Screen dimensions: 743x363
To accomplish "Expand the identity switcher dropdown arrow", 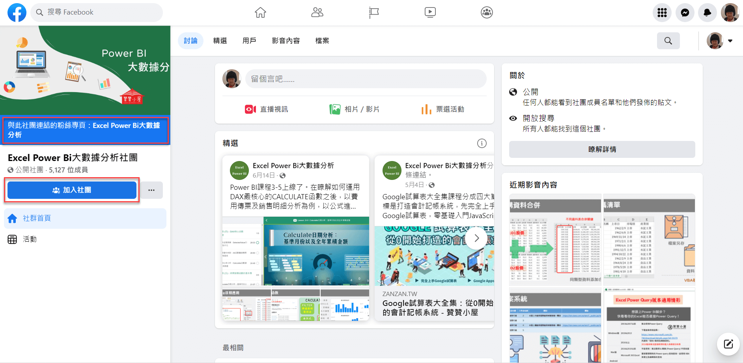I will (x=730, y=41).
